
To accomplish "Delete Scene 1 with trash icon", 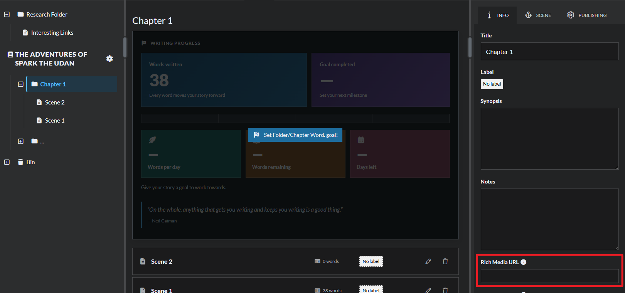I will click(x=445, y=290).
